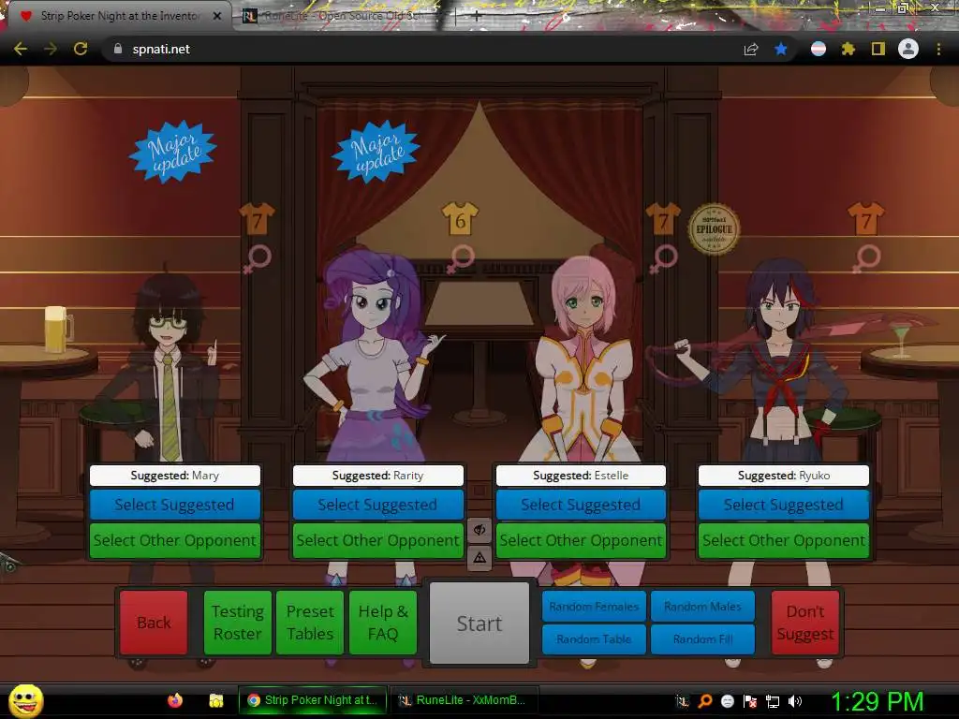
Task: Choose Random Fill
Action: [x=702, y=638]
